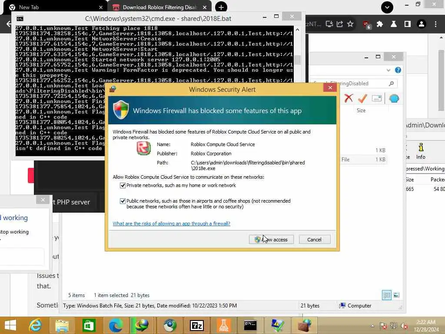The height and width of the screenshot is (334, 445).
Task: Open Windows Firewall taskbar icon
Action: pyautogui.click(x=304, y=325)
